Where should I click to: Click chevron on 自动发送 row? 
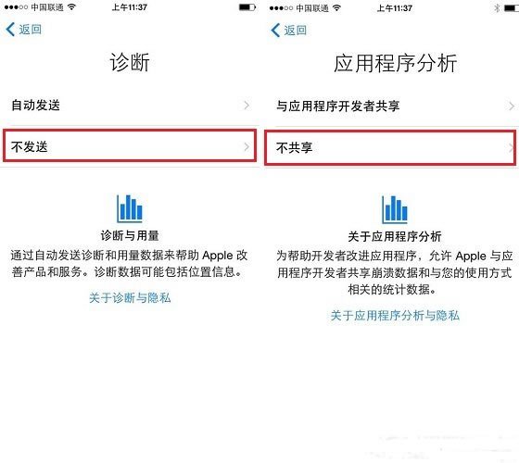pyautogui.click(x=247, y=106)
